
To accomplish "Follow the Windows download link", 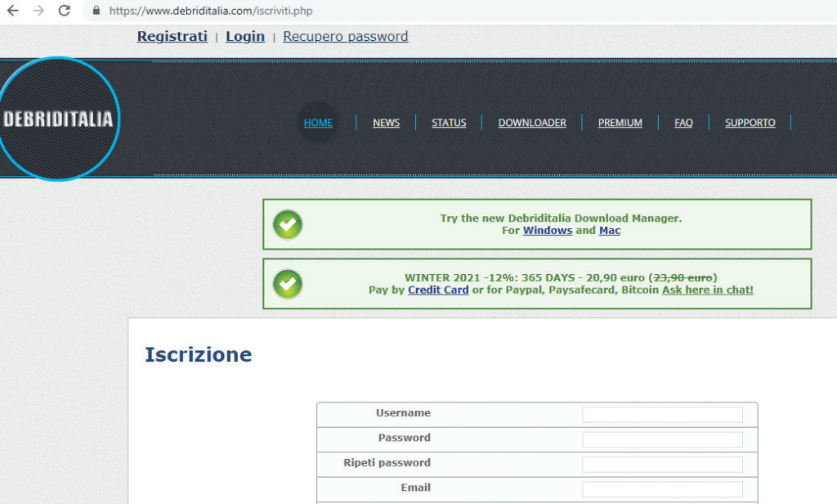I will pyautogui.click(x=548, y=231).
